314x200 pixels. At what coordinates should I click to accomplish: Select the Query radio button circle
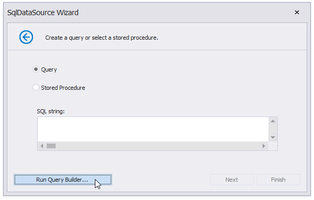(36, 69)
